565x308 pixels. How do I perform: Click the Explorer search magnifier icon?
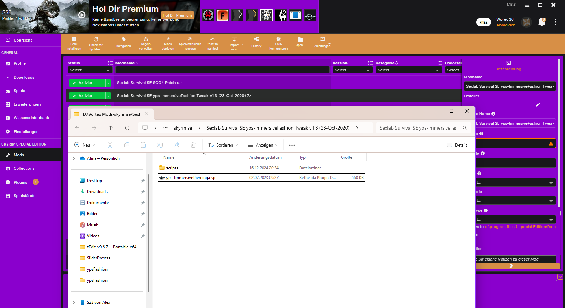point(465,128)
